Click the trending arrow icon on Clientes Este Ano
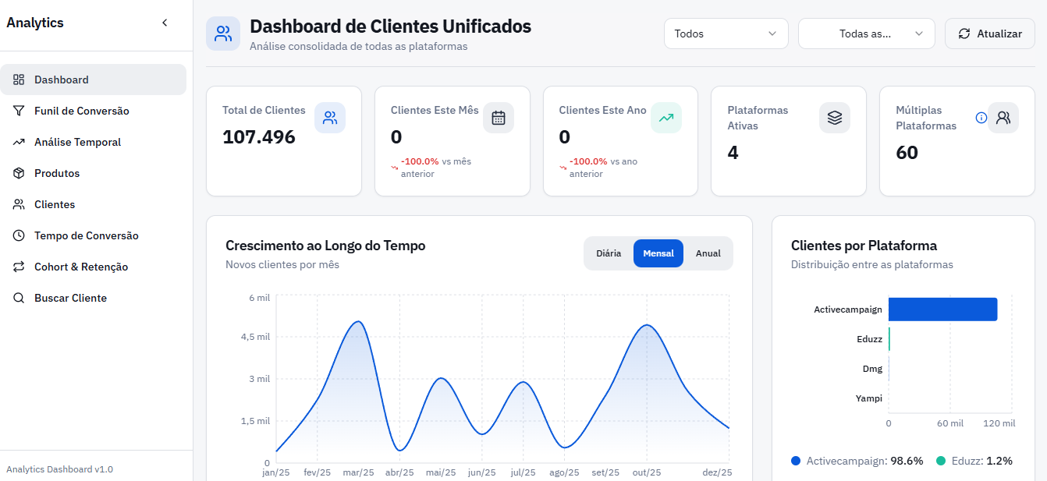The image size is (1047, 481). click(666, 118)
